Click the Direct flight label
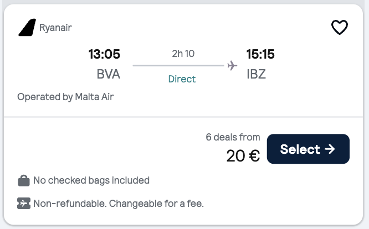The height and width of the screenshot is (229, 369). pos(182,79)
